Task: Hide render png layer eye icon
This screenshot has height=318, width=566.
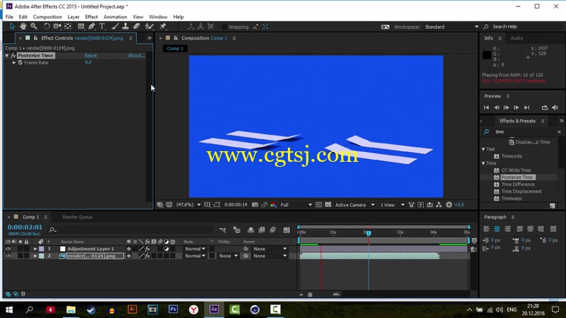Action: click(x=8, y=256)
